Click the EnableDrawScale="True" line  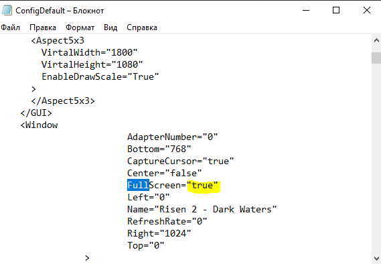click(x=100, y=77)
